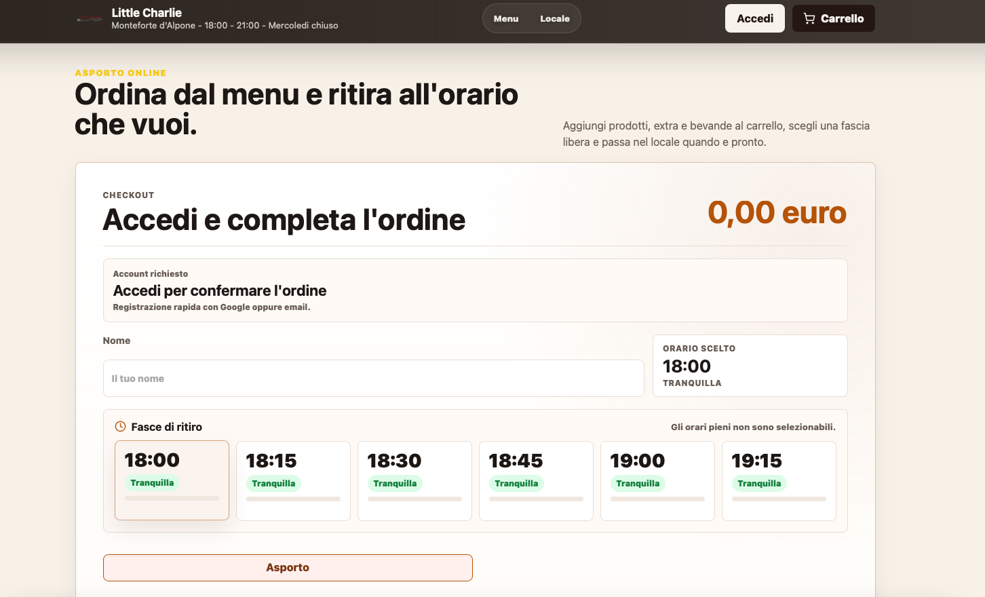
Task: Click 'Gli orari pieni non sono selezionabili' note
Action: [x=753, y=427]
